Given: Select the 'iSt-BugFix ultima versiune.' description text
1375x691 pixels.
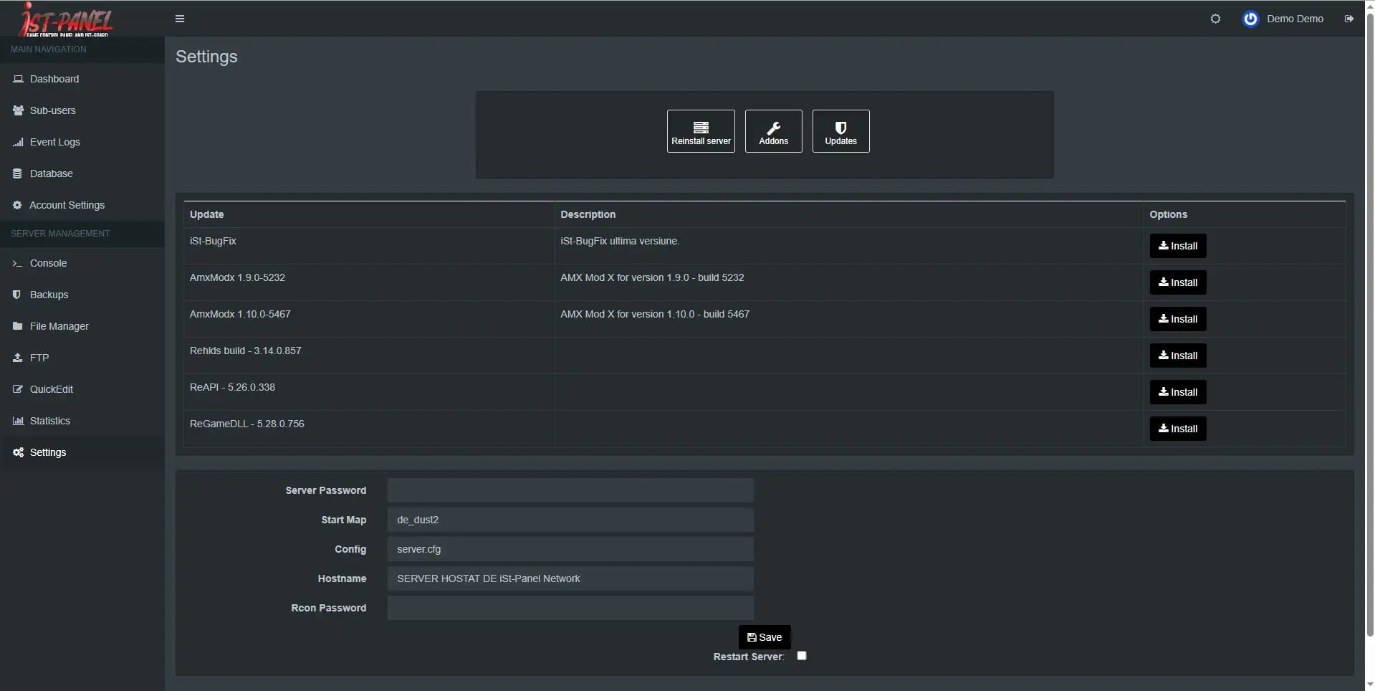Looking at the screenshot, I should pyautogui.click(x=620, y=241).
